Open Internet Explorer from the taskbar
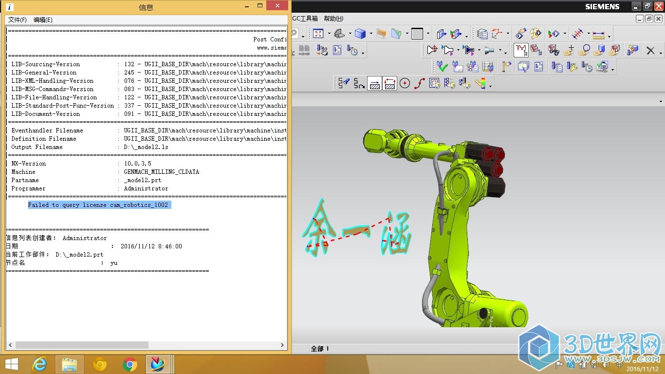Screen dimensions: 665x374 [40, 364]
